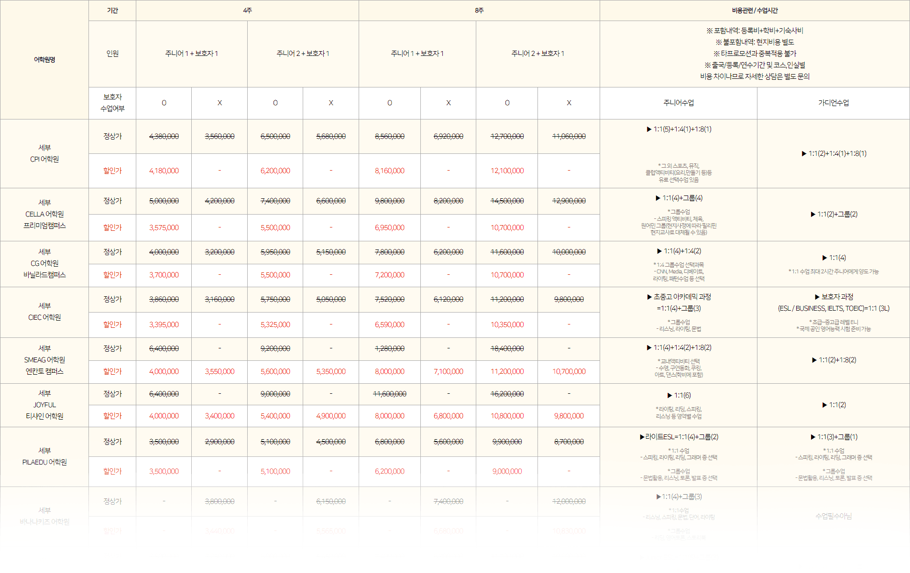Click the SMEAG discount price 7,100,000

click(449, 371)
